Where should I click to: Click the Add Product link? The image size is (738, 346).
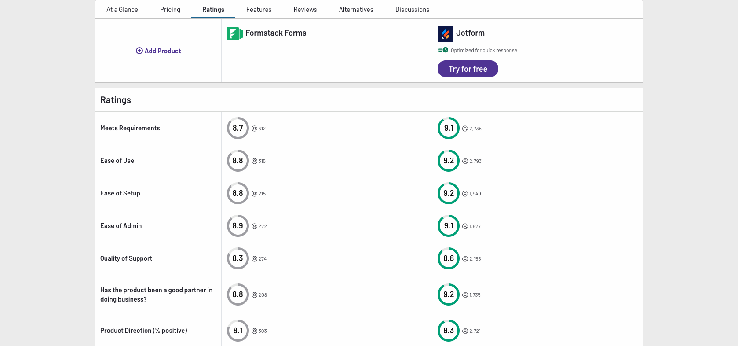[x=163, y=51]
